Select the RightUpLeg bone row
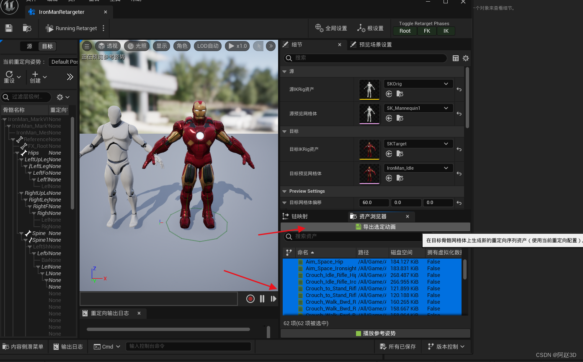 click(37, 193)
